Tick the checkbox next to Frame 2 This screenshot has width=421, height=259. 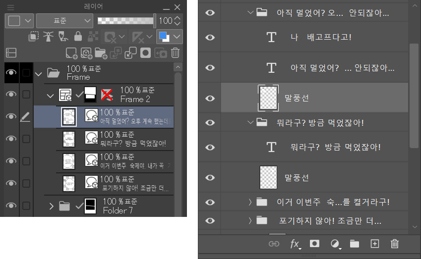26,95
